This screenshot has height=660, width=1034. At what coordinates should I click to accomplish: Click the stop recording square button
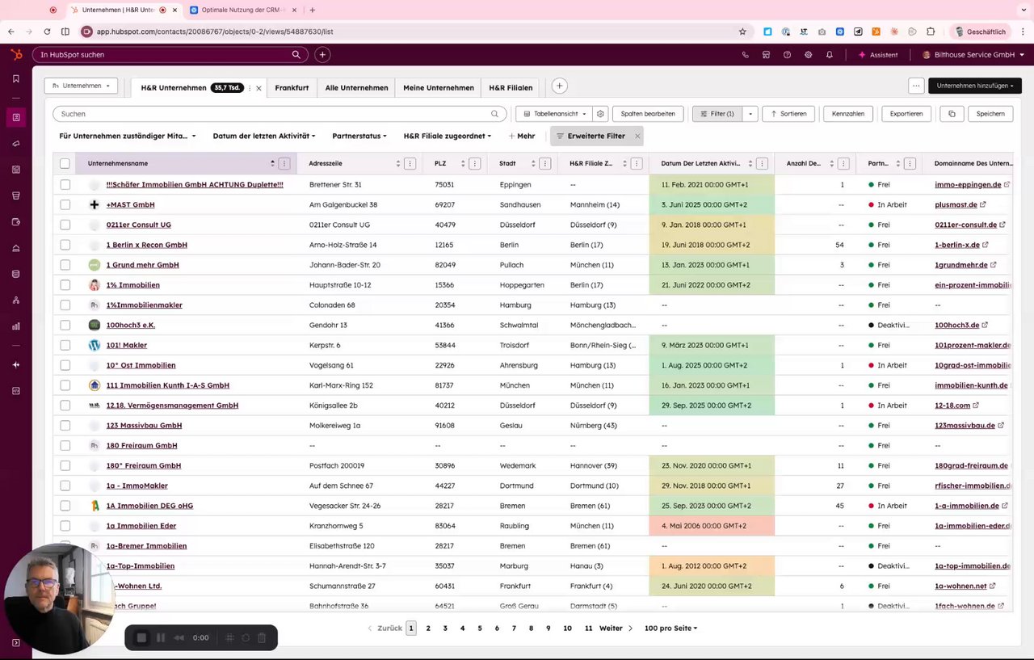pyautogui.click(x=141, y=637)
